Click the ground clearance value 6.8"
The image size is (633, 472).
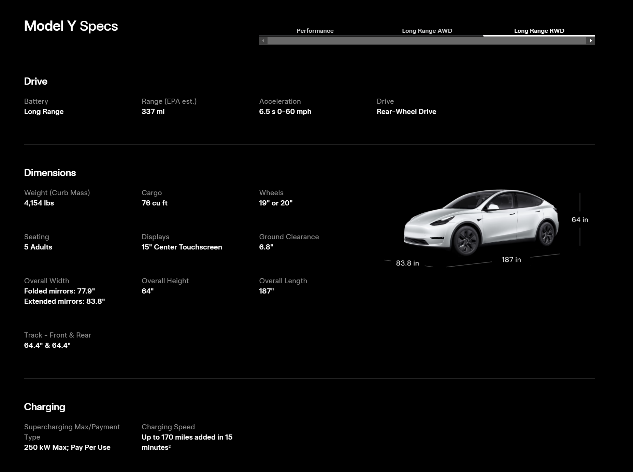[x=266, y=247]
